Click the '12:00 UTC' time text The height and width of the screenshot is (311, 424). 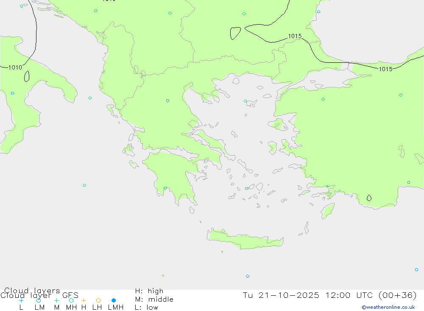349,295
